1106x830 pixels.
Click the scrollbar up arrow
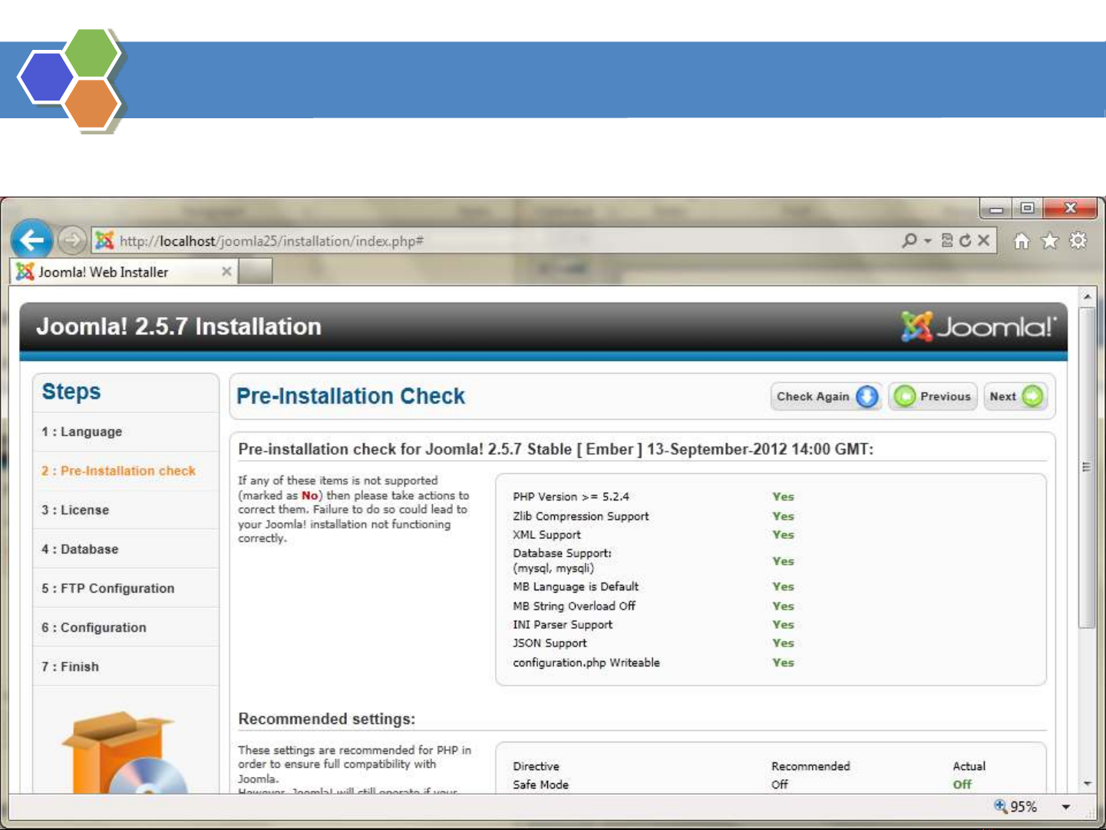pyautogui.click(x=1087, y=296)
